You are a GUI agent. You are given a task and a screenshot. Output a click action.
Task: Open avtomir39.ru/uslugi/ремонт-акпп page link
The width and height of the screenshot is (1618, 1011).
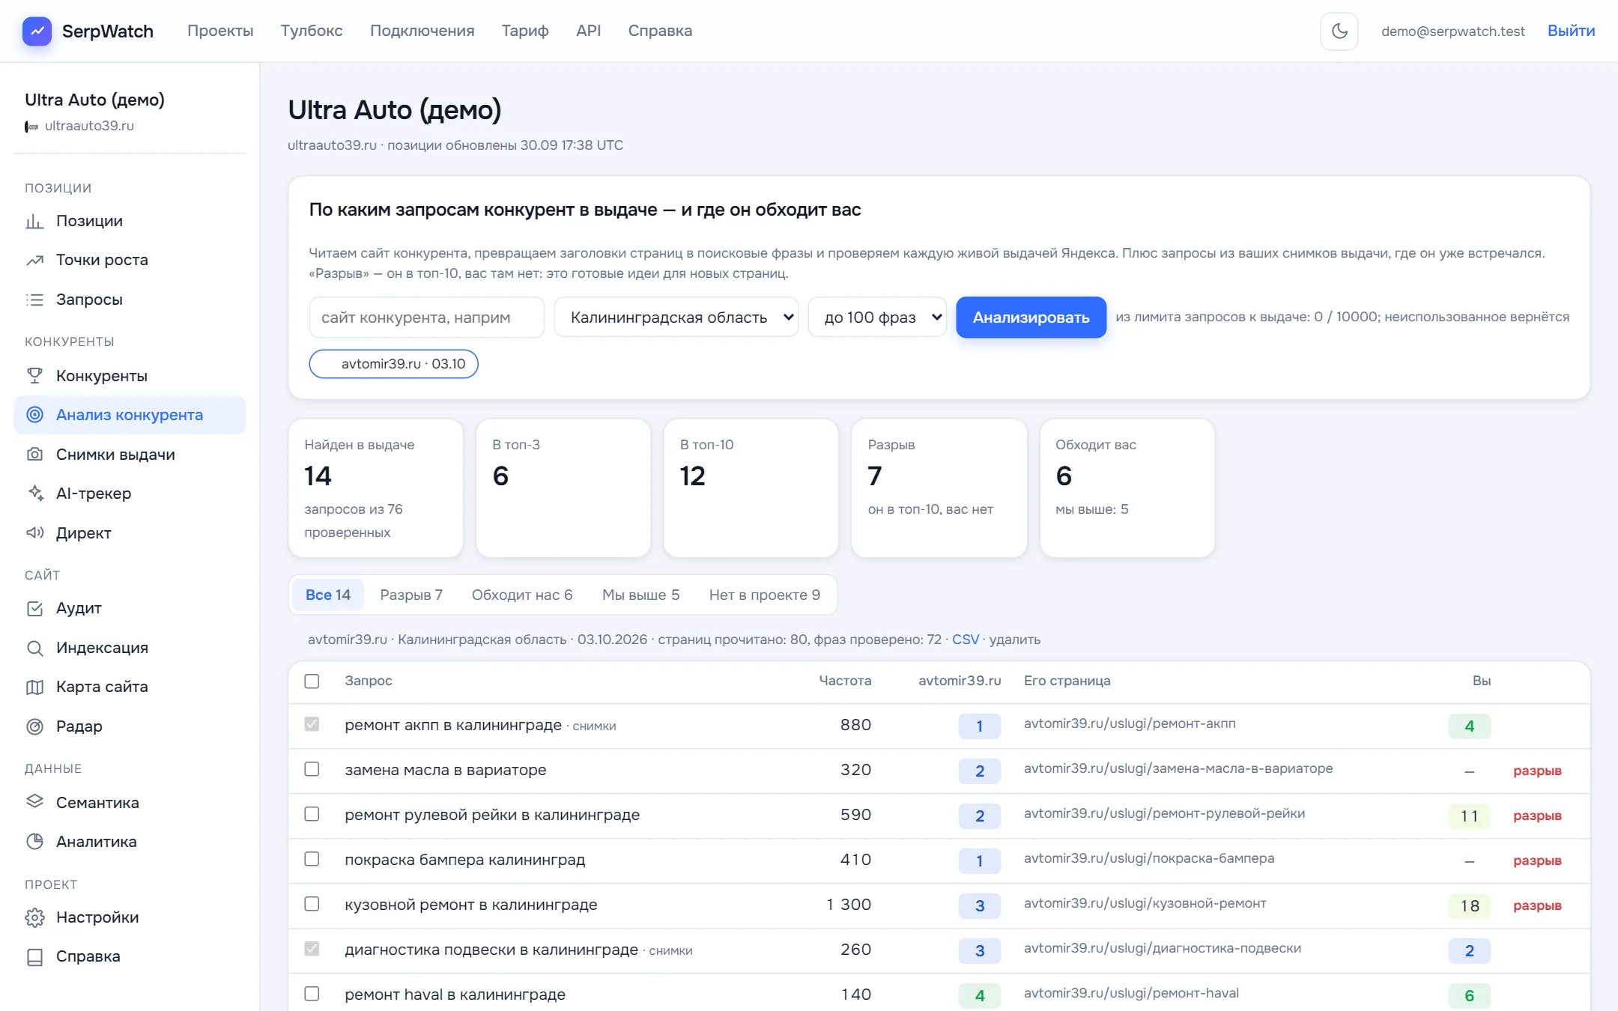click(x=1130, y=723)
